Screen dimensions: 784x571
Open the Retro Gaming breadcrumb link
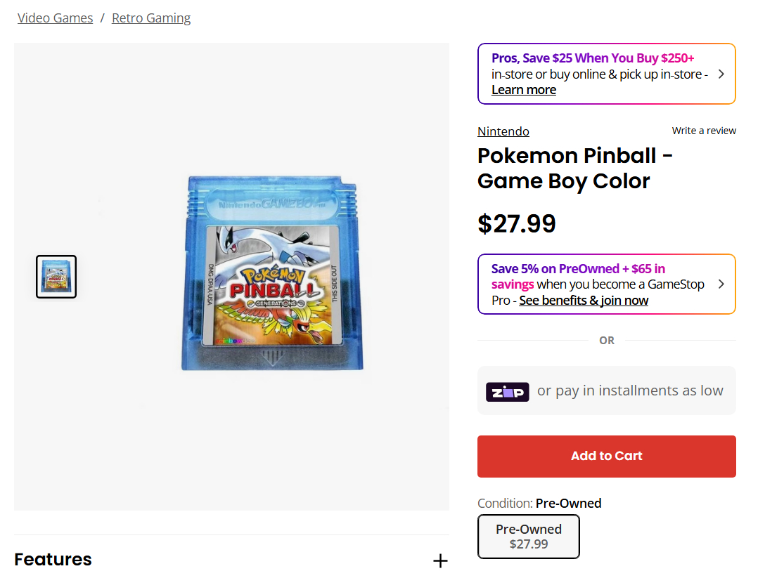151,18
